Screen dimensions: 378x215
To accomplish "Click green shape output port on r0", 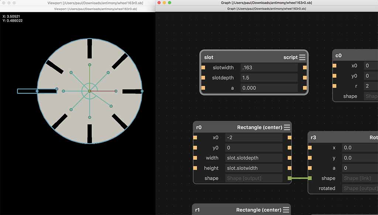I will pos(289,178).
